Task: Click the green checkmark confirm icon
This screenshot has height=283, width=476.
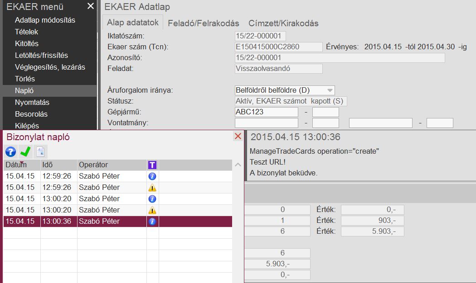Action: point(25,151)
